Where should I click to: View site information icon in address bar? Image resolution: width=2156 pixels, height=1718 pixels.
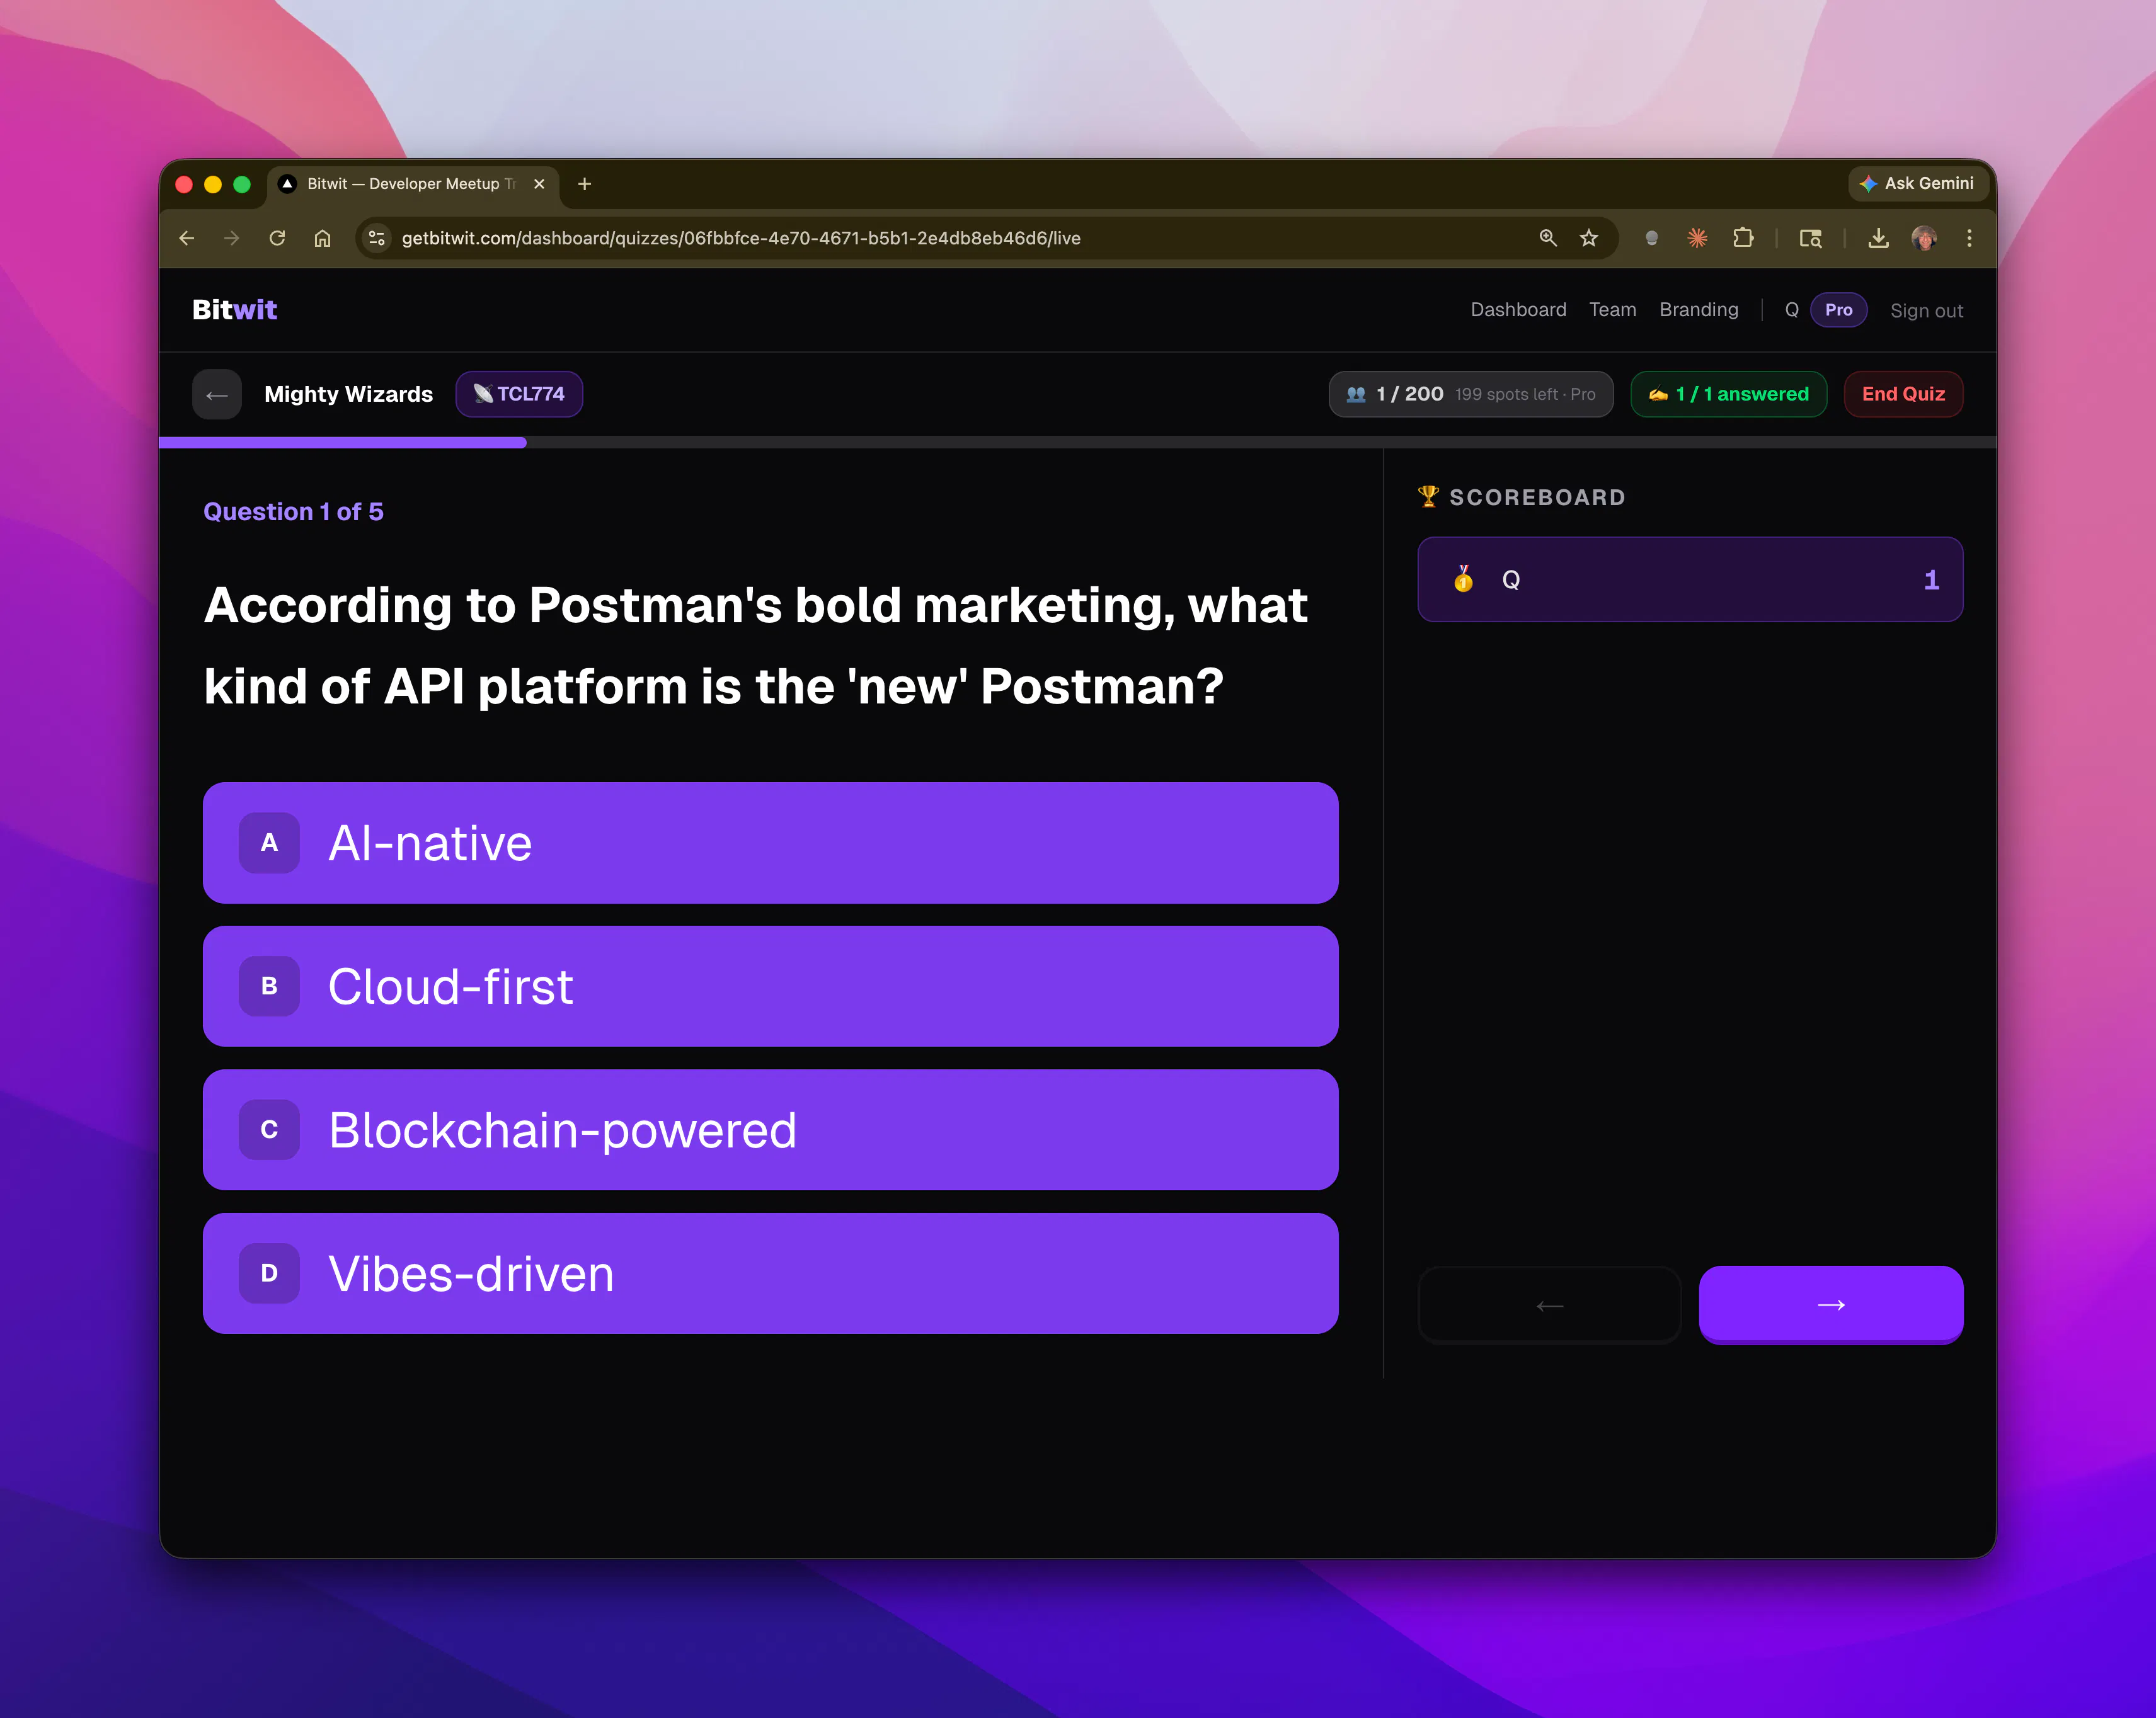(x=377, y=238)
